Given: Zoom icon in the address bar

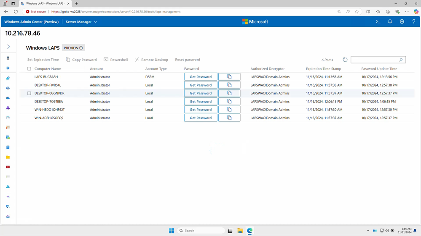Looking at the screenshot, I should pyautogui.click(x=339, y=11).
